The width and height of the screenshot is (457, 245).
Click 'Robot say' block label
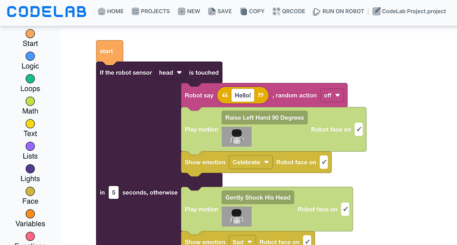[x=199, y=95]
